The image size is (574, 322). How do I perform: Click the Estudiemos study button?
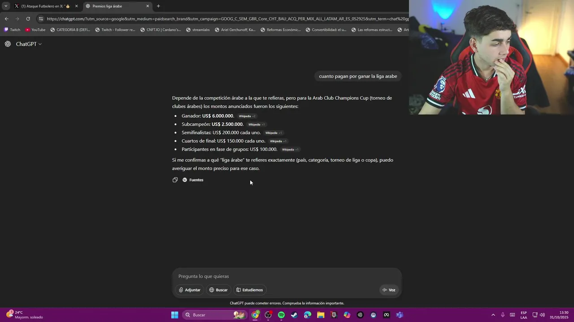[250, 290]
